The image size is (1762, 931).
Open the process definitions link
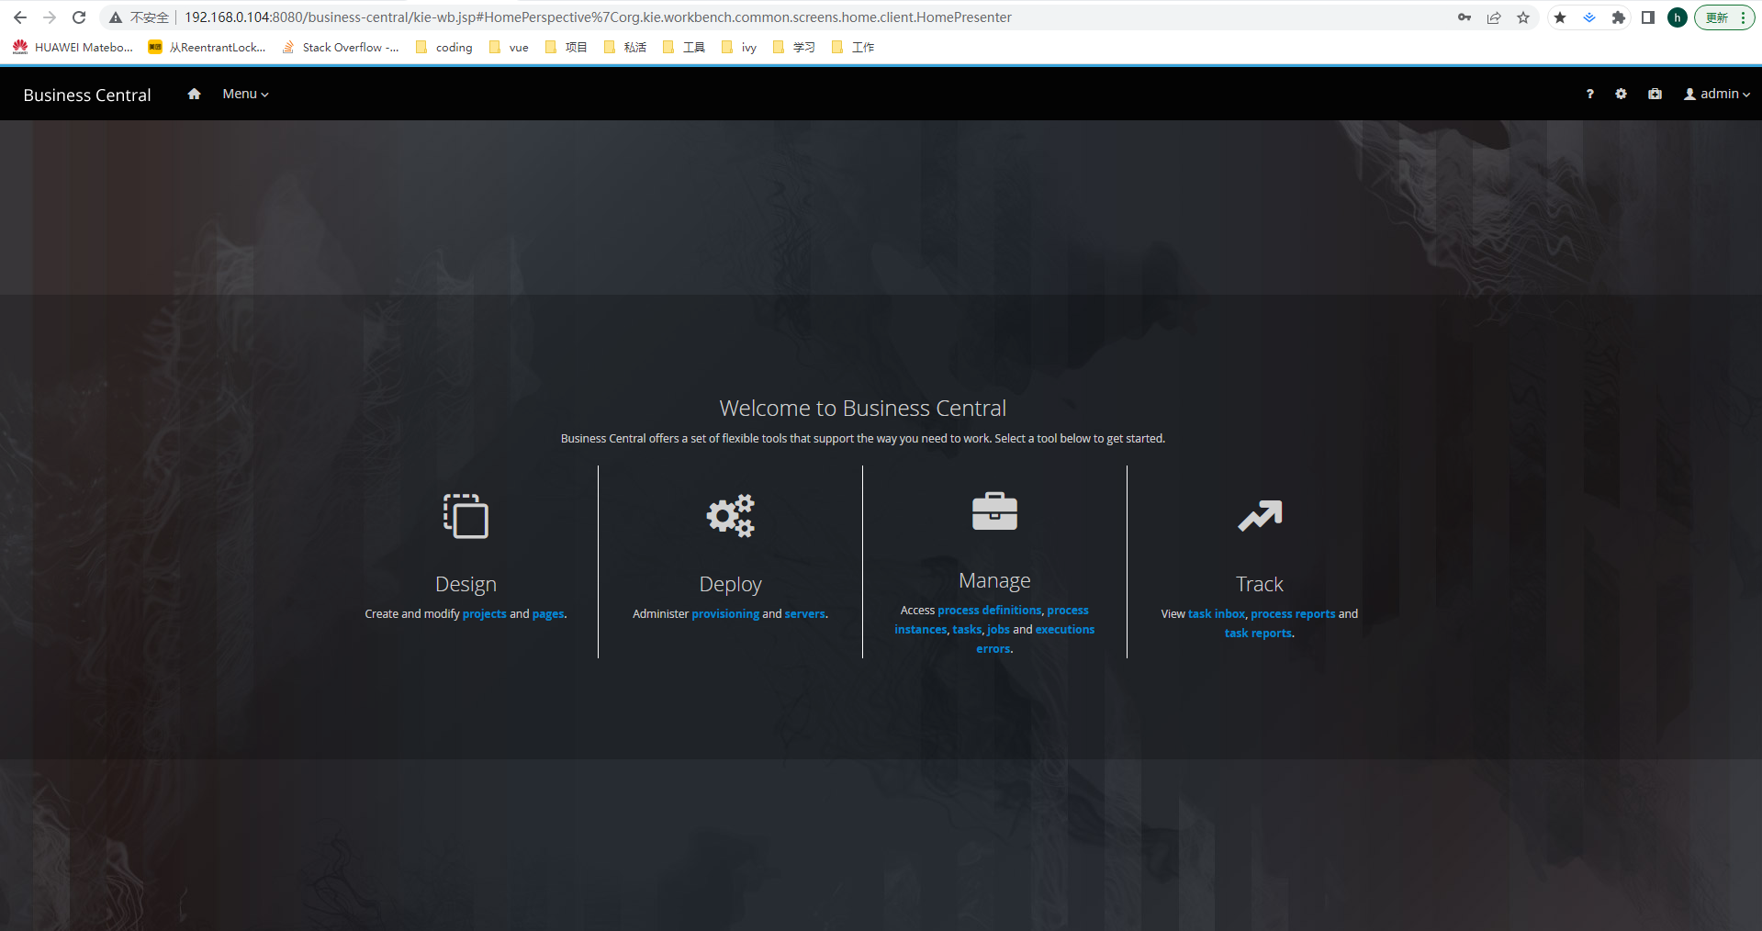[989, 611]
